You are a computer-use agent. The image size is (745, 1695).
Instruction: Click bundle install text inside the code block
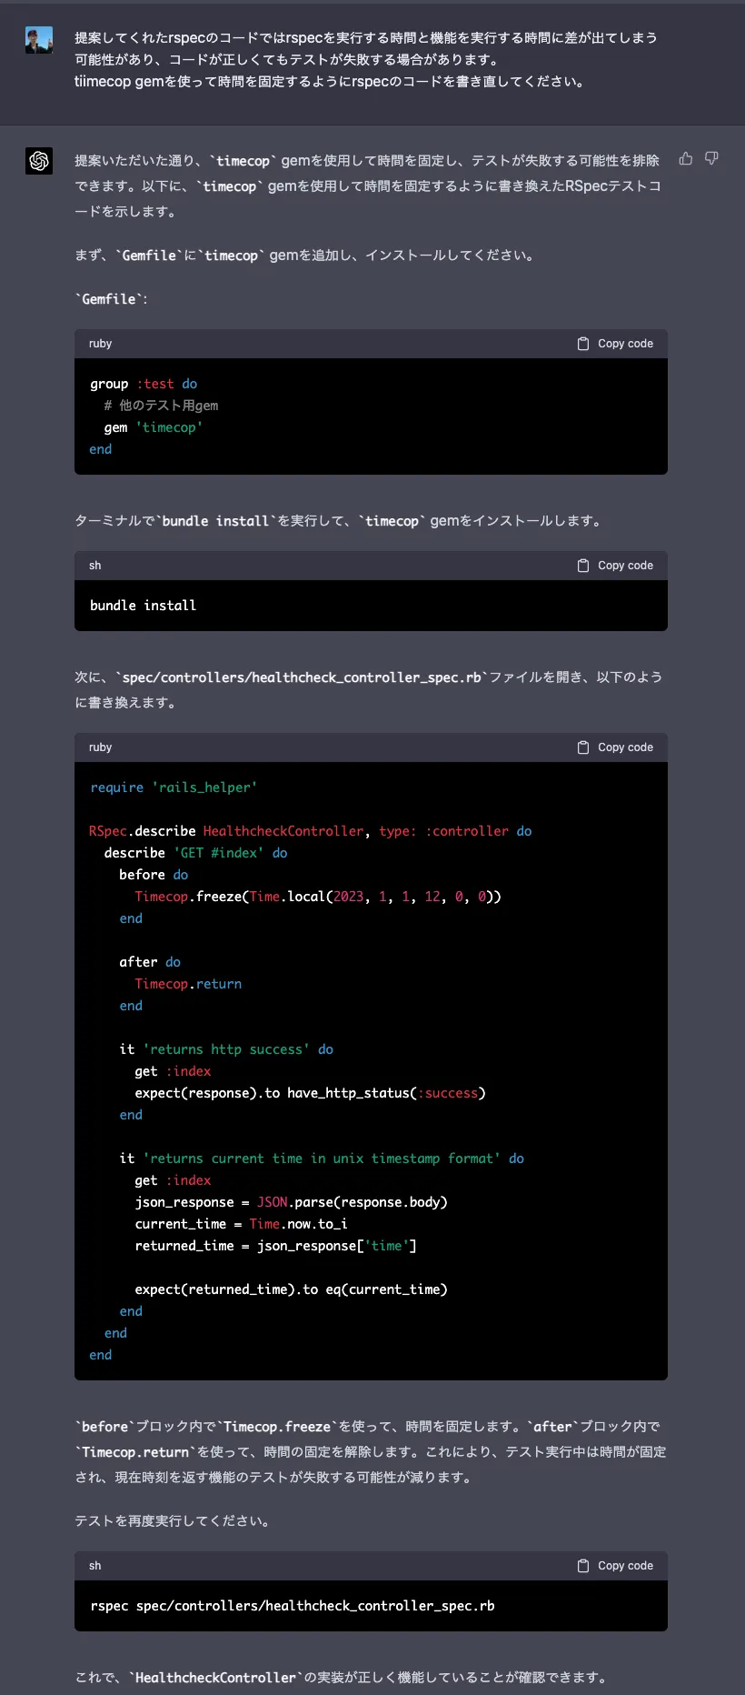click(144, 606)
